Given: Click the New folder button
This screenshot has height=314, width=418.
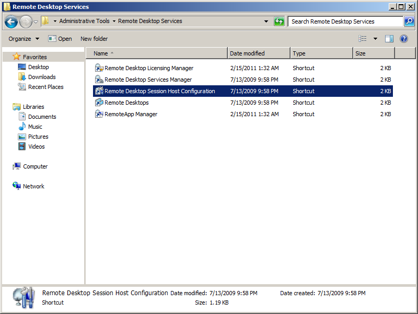Looking at the screenshot, I should tap(94, 39).
